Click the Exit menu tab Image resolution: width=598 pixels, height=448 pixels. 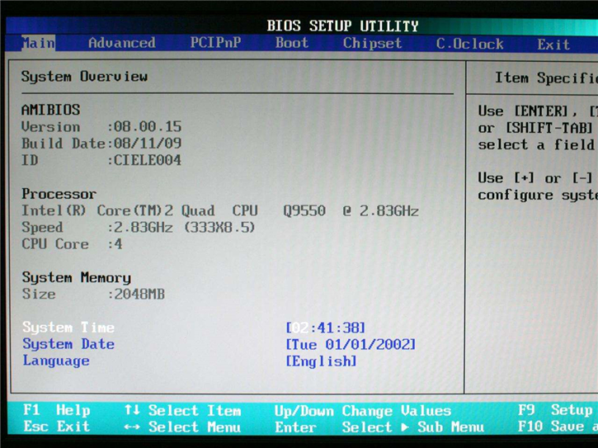point(553,44)
